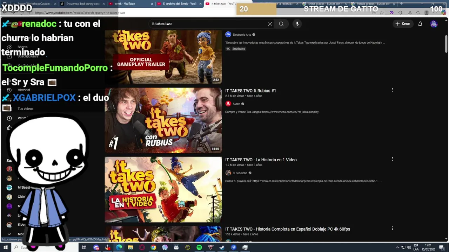Open the Windows notification center
The height and width of the screenshot is (252, 449).
442,247
